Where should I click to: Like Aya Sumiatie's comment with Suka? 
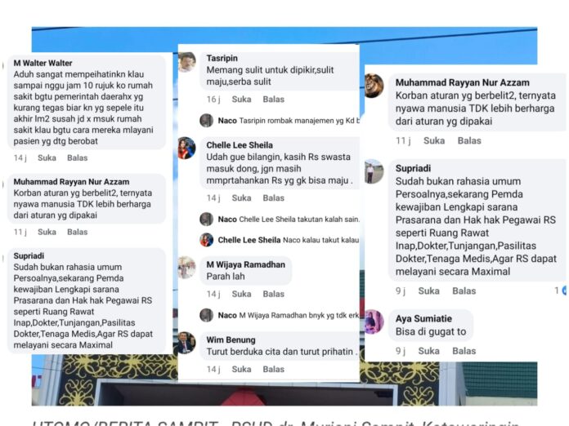428,351
